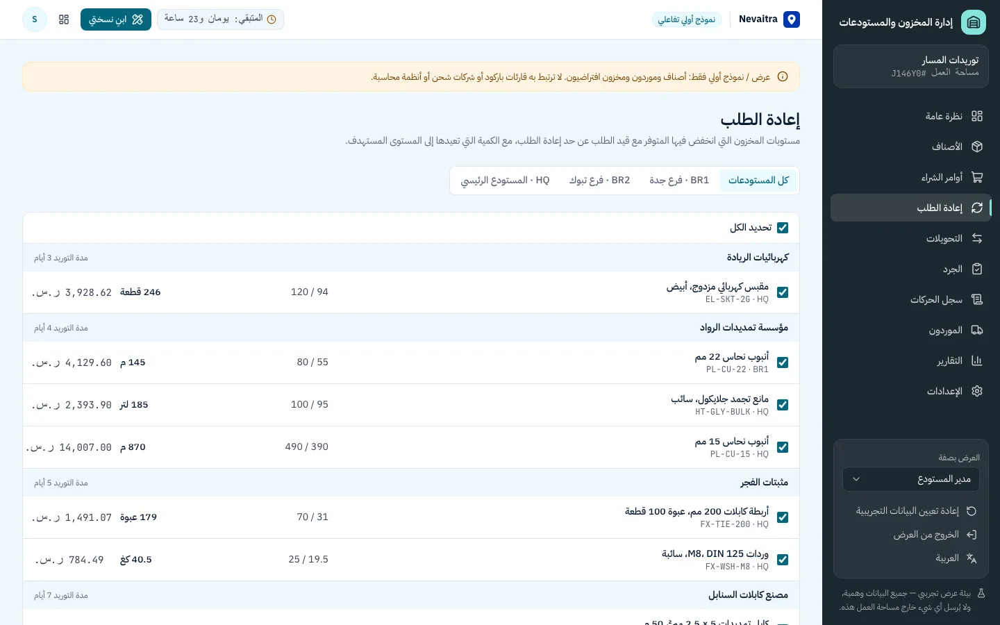Uncheck the وردات M8 DIN 125 checkbox
This screenshot has height=625, width=1000.
point(783,560)
